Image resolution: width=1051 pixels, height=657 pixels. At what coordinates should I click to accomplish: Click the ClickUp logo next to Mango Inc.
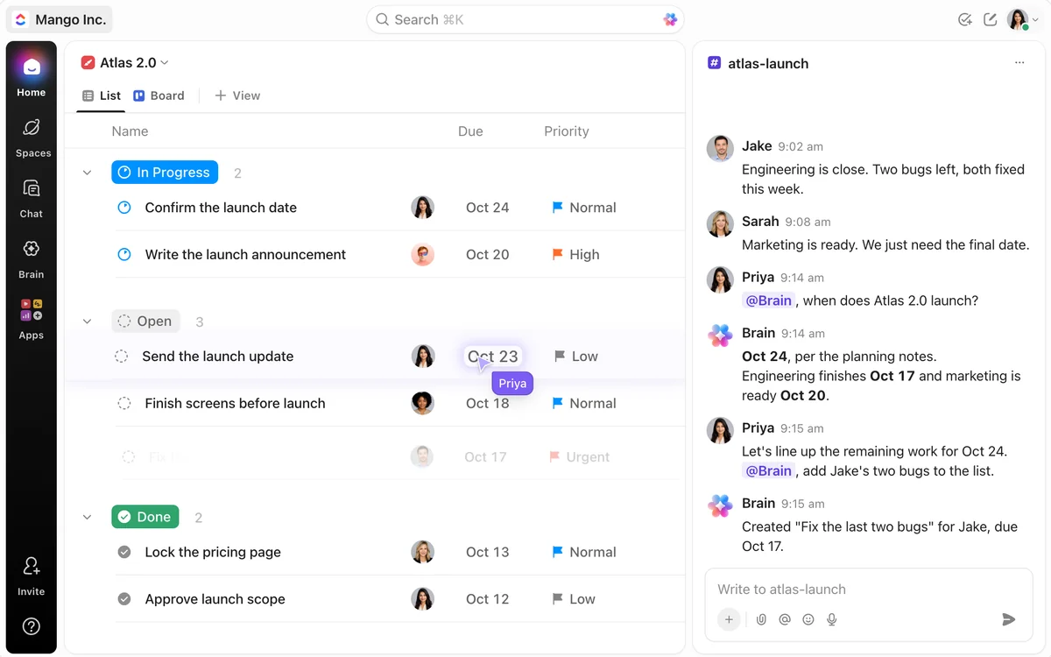(x=21, y=19)
